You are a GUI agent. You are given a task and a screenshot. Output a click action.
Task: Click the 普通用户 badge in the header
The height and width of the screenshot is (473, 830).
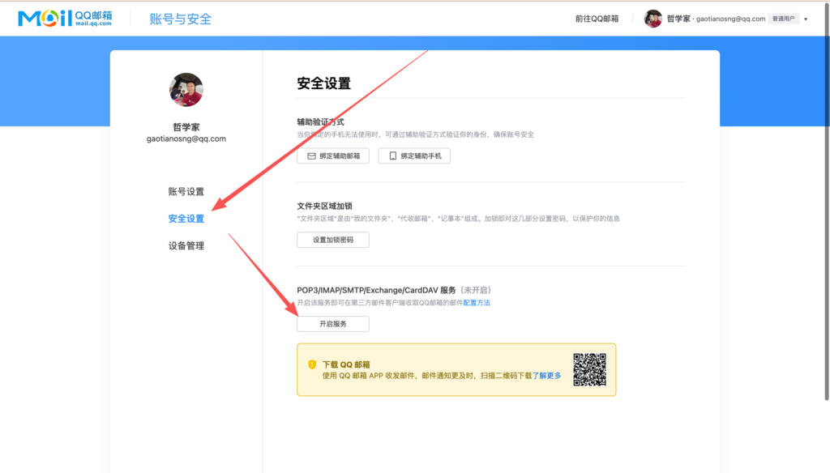click(x=784, y=19)
